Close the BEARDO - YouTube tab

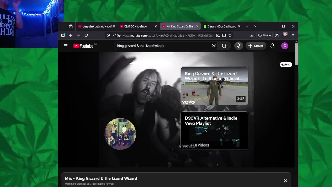[x=156, y=26]
